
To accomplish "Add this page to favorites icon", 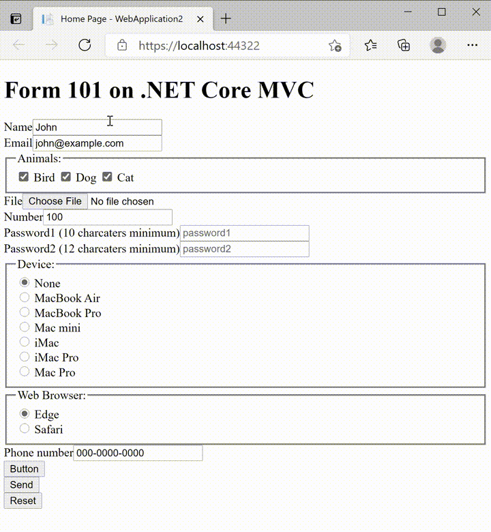I will coord(335,46).
